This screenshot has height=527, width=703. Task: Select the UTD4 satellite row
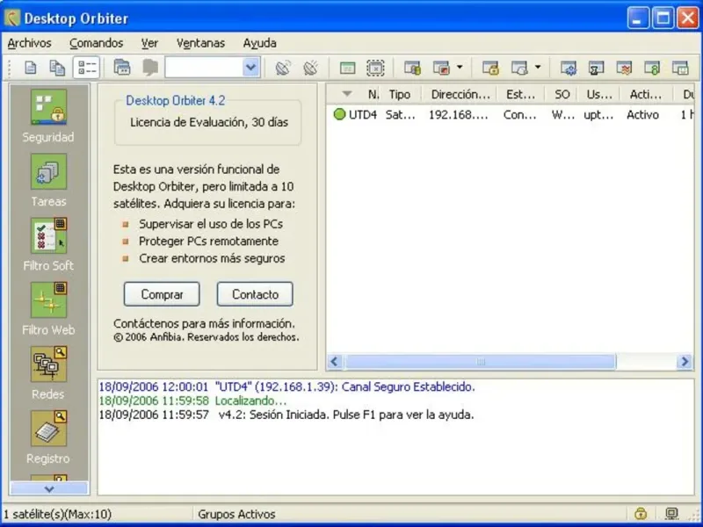pyautogui.click(x=511, y=115)
